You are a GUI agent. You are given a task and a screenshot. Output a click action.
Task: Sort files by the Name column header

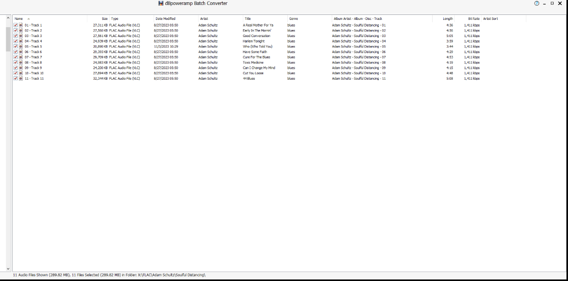19,19
